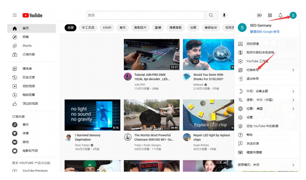Open MrBeast channel avatar
306x180 pixels.
[x=187, y=77]
